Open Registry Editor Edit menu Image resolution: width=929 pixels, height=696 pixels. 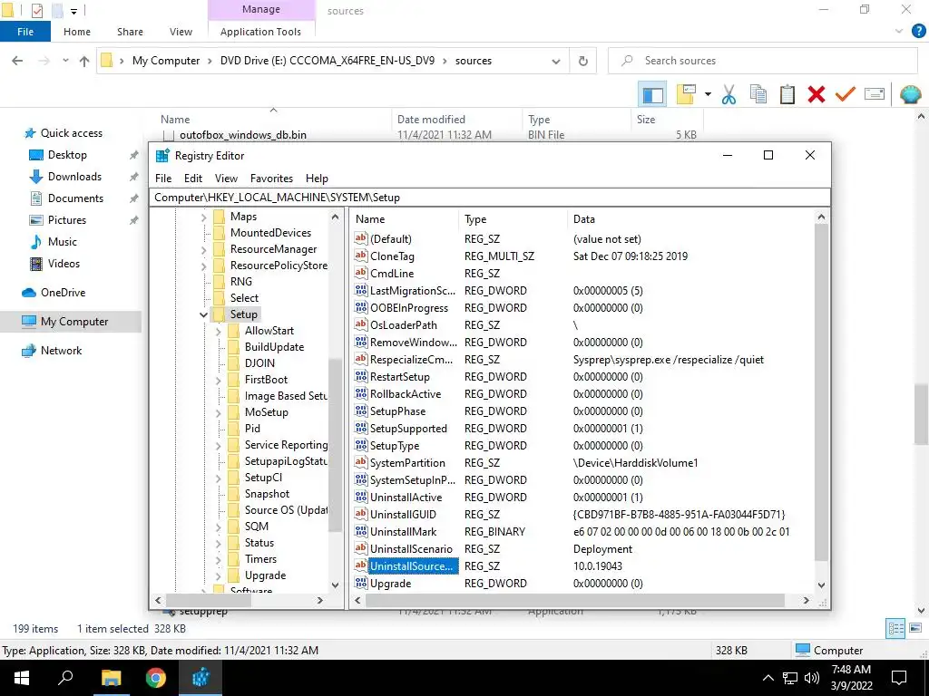pyautogui.click(x=193, y=179)
